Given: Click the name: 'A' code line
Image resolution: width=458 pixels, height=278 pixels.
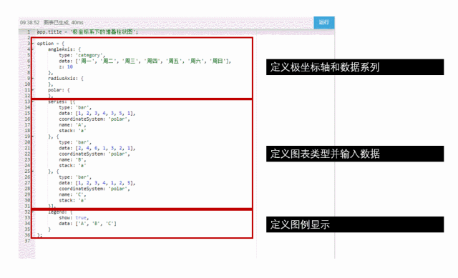Looking at the screenshot, I should (x=72, y=125).
